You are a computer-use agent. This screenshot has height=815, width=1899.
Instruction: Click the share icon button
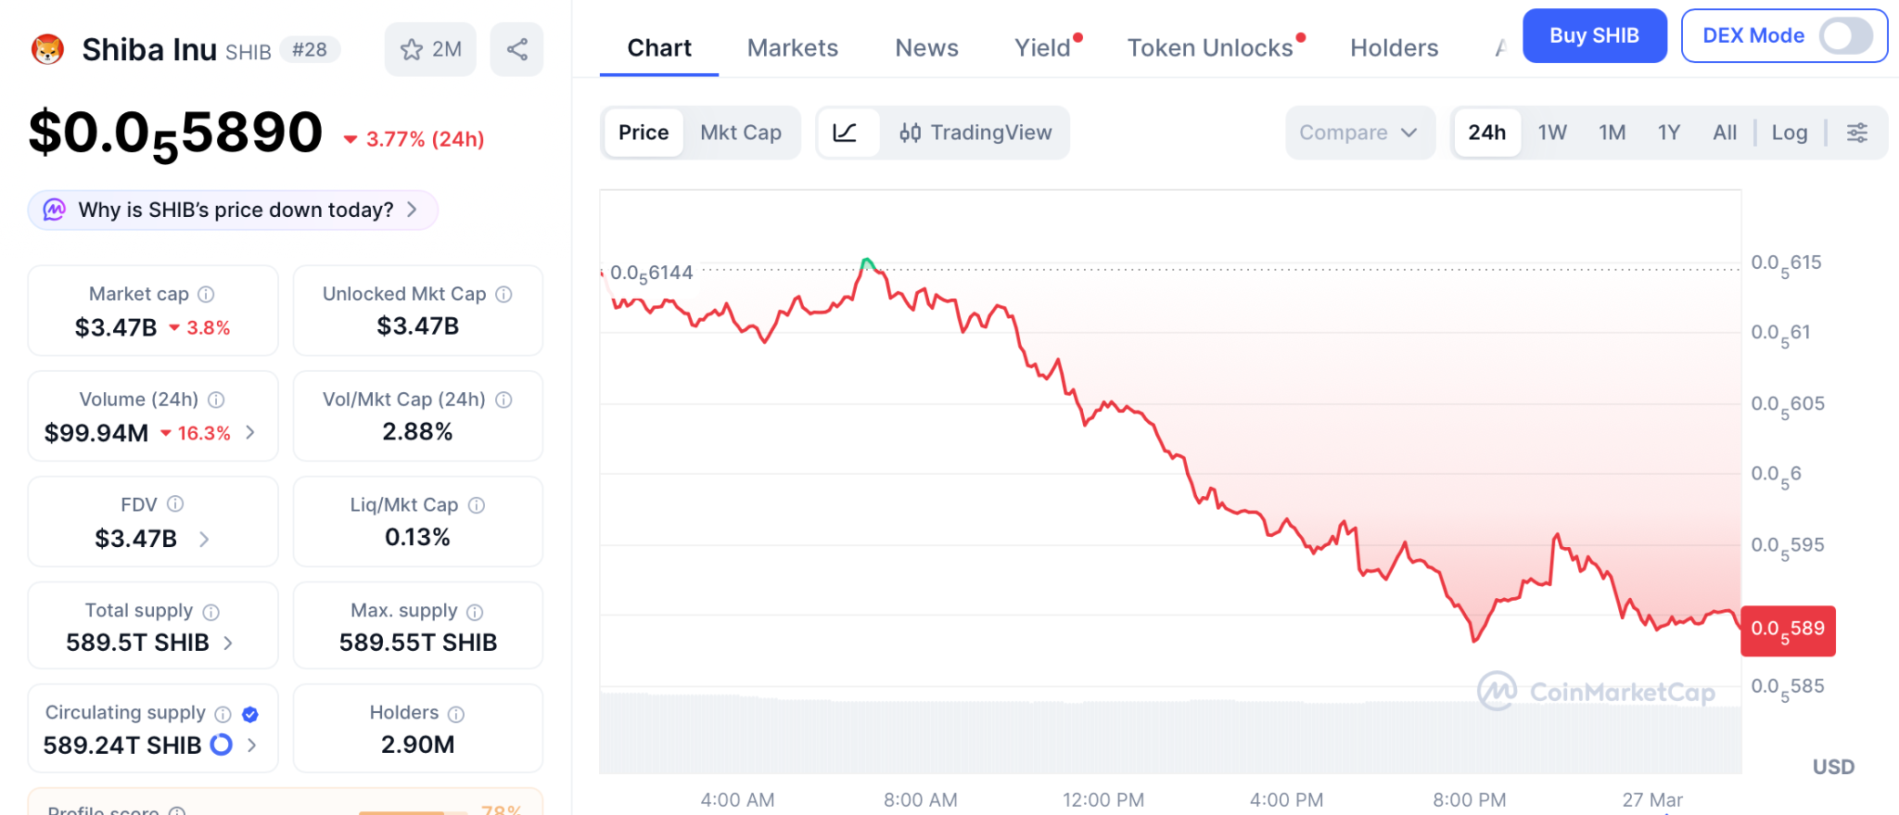tap(516, 49)
